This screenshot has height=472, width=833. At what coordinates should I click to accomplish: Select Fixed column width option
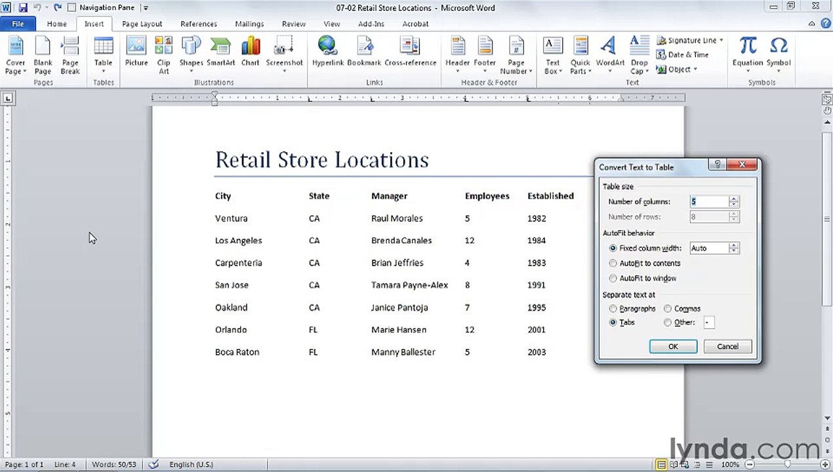[613, 248]
